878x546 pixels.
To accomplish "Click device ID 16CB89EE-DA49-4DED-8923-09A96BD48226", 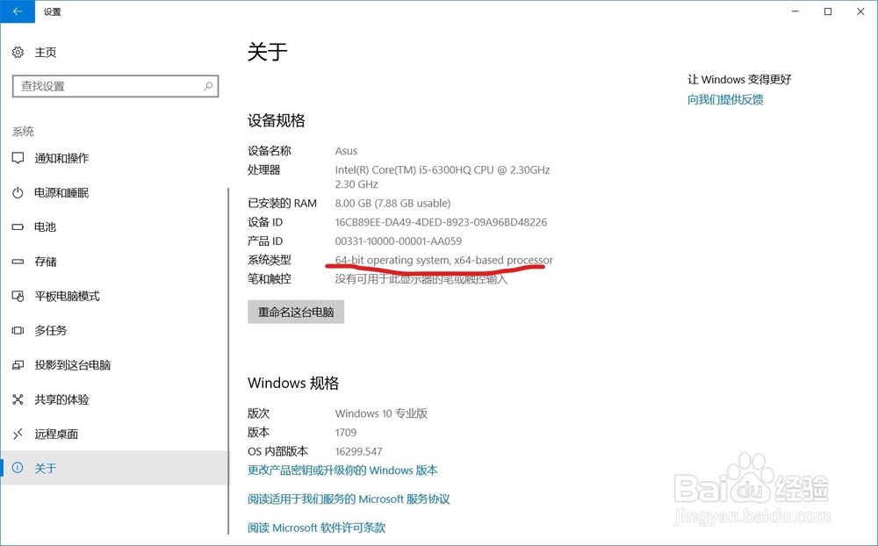I will (441, 222).
